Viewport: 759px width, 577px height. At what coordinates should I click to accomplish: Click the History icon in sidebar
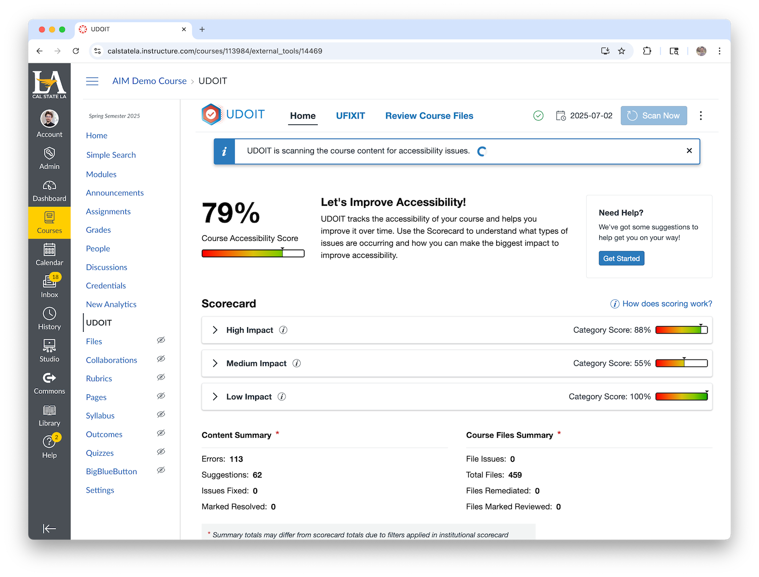click(x=49, y=318)
